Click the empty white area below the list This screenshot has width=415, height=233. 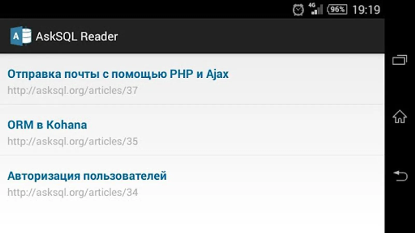(x=192, y=220)
